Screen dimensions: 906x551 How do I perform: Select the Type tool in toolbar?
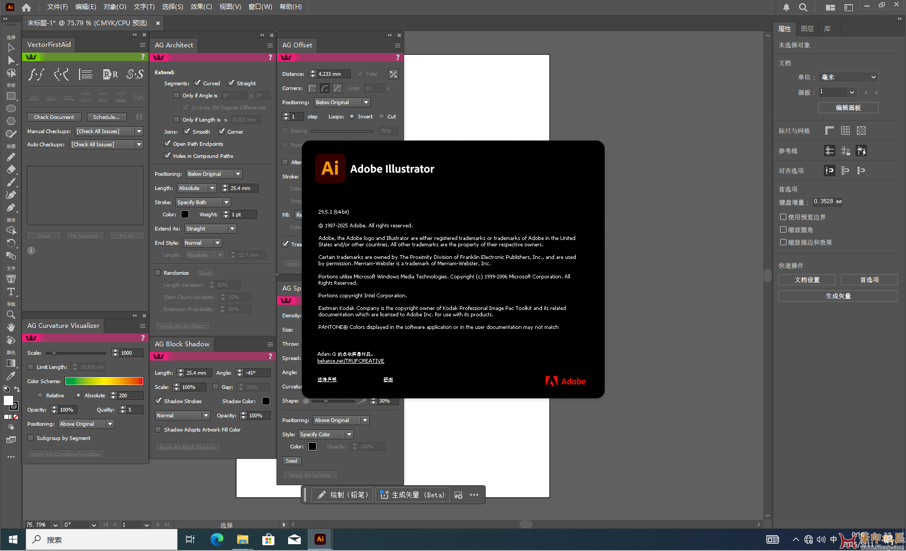(x=11, y=292)
